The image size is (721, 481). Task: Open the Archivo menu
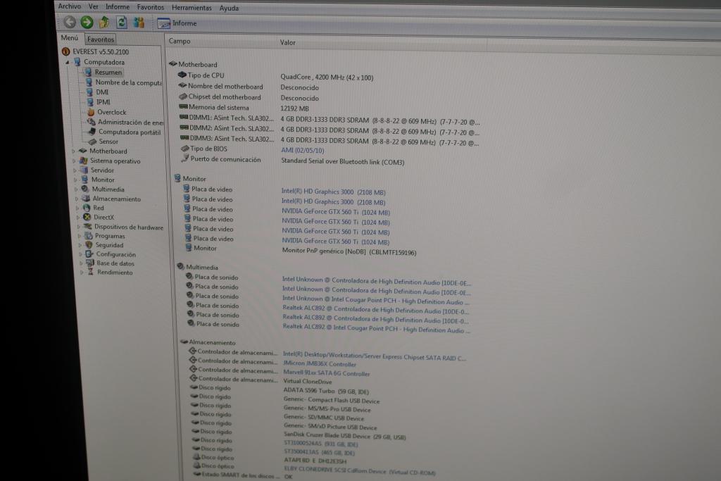click(x=70, y=6)
